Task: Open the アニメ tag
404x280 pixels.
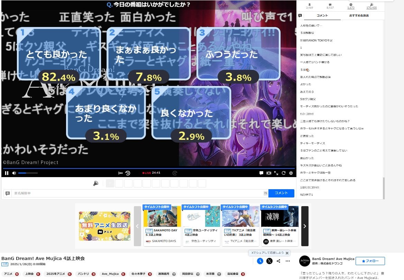Action: [x=8, y=274]
